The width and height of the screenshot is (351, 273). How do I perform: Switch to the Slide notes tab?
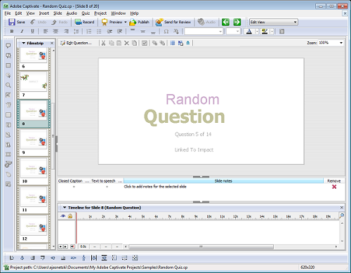click(x=223, y=181)
